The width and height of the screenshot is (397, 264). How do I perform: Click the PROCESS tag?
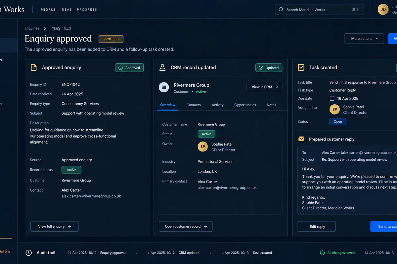click(111, 39)
